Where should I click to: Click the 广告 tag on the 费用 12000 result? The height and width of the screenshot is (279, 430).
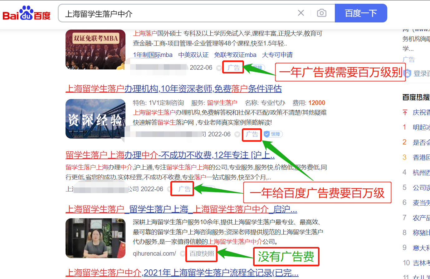click(x=252, y=134)
